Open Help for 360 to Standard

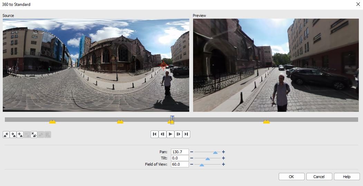[x=347, y=177]
